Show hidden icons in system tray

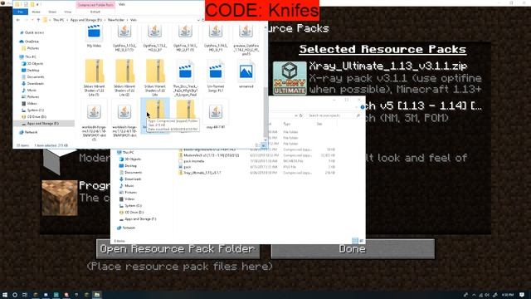pos(474,295)
